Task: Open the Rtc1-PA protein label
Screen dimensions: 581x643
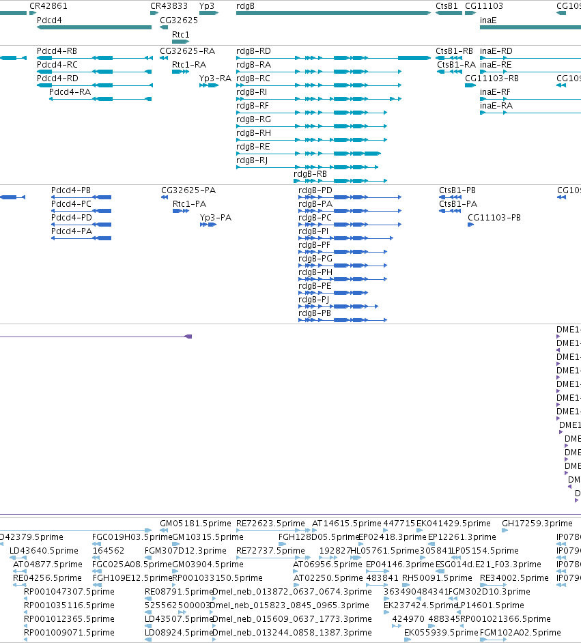Action: (x=189, y=204)
